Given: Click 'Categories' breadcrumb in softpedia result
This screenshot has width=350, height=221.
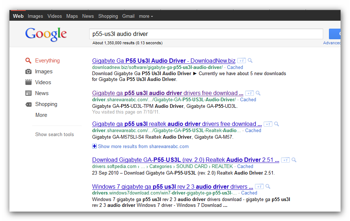Looking at the screenshot, I should point(160,166).
